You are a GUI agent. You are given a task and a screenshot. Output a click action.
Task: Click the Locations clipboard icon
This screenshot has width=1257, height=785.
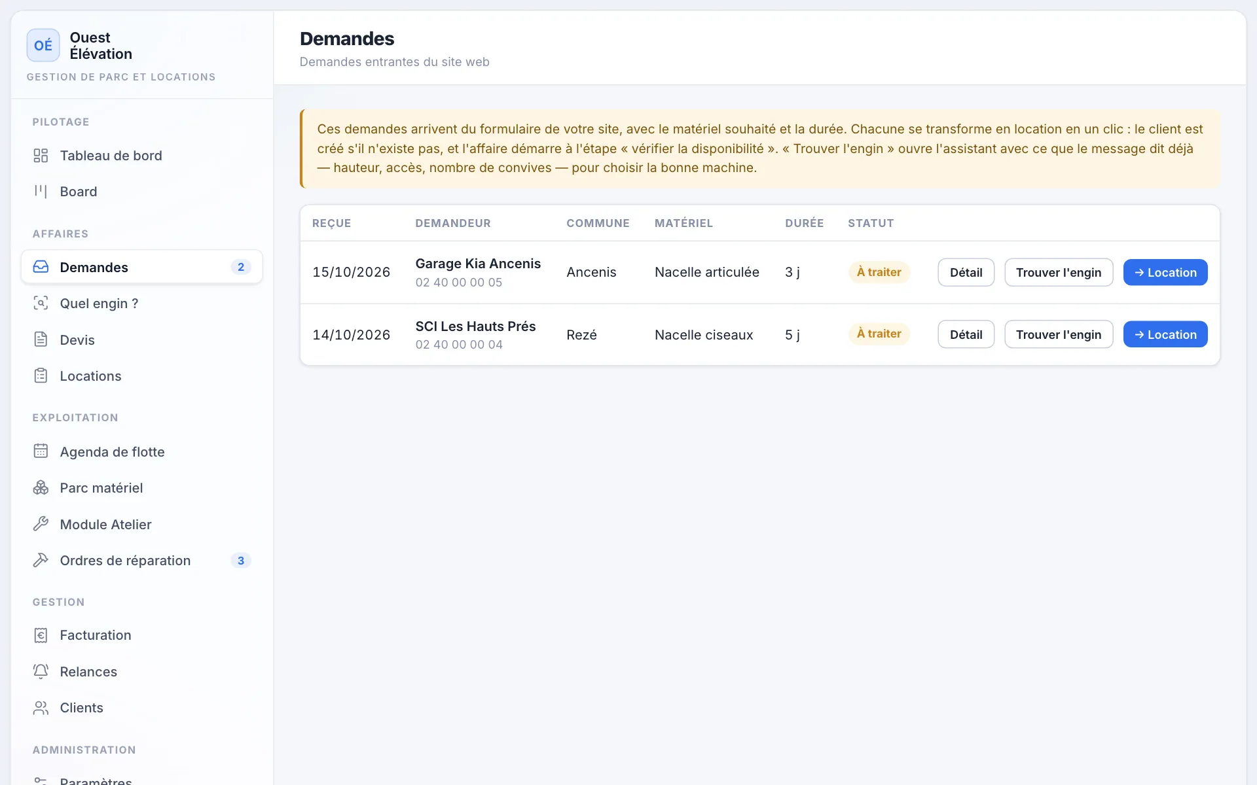click(x=41, y=376)
